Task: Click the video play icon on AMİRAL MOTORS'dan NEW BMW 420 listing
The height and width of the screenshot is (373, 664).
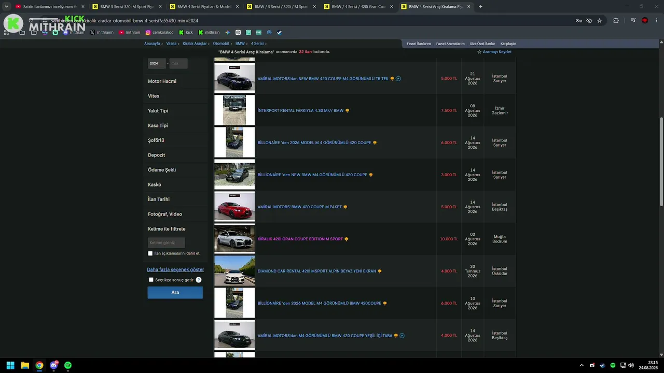Action: pyautogui.click(x=398, y=79)
